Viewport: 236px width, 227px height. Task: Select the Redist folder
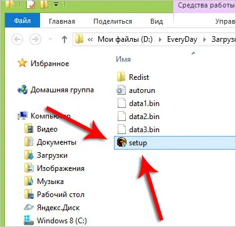tap(139, 77)
